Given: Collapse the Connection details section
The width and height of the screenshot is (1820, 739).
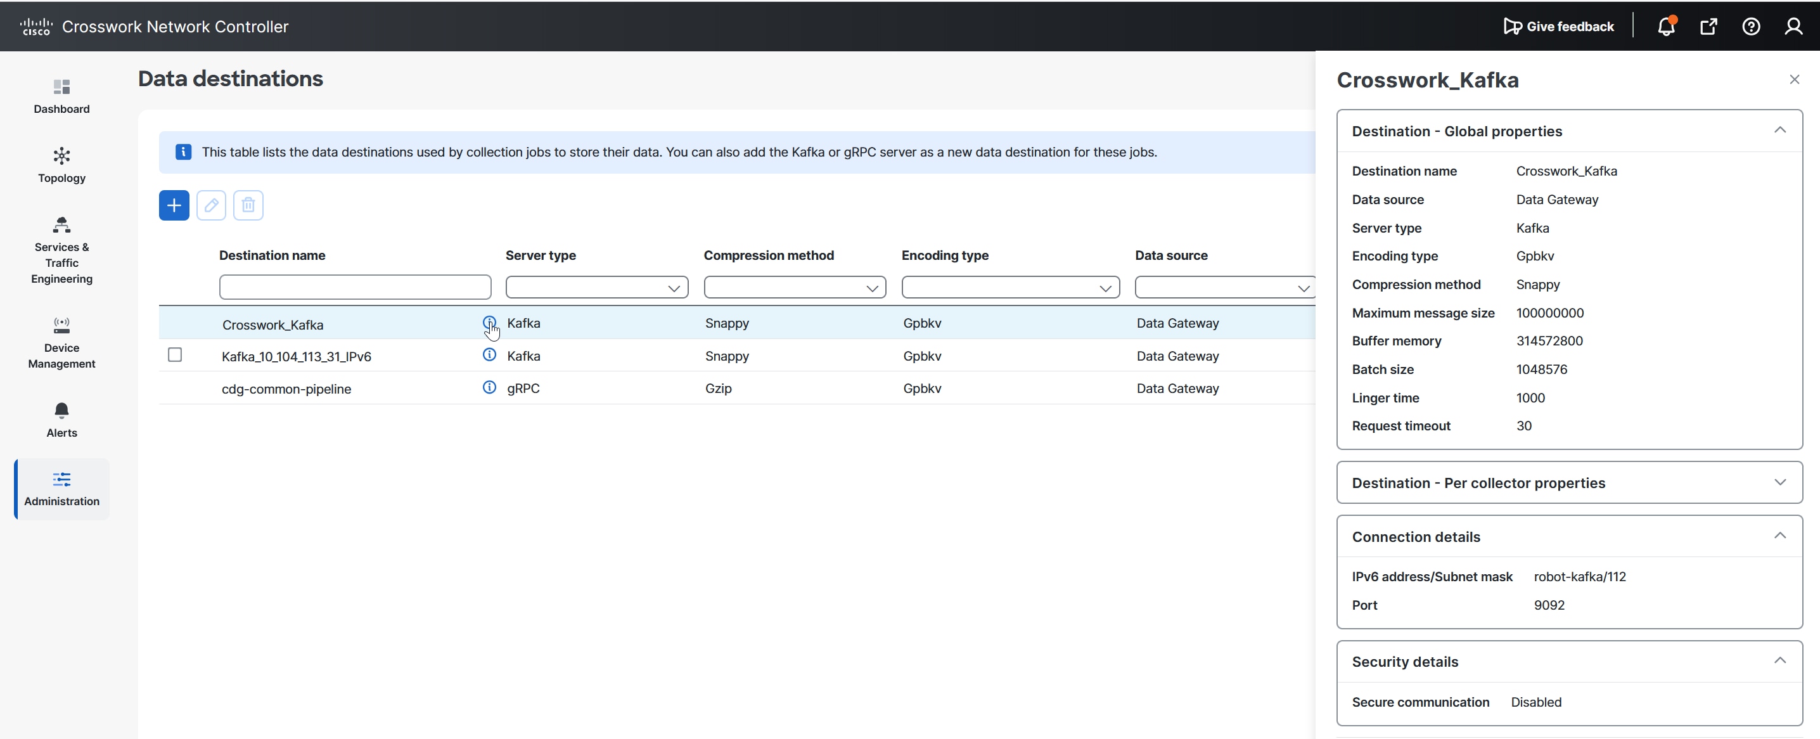Looking at the screenshot, I should click(1779, 536).
